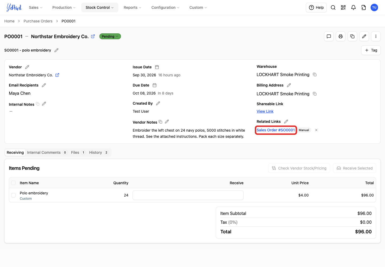This screenshot has height=267, width=385.
Task: Duplicate the purchase order
Action: [352, 36]
